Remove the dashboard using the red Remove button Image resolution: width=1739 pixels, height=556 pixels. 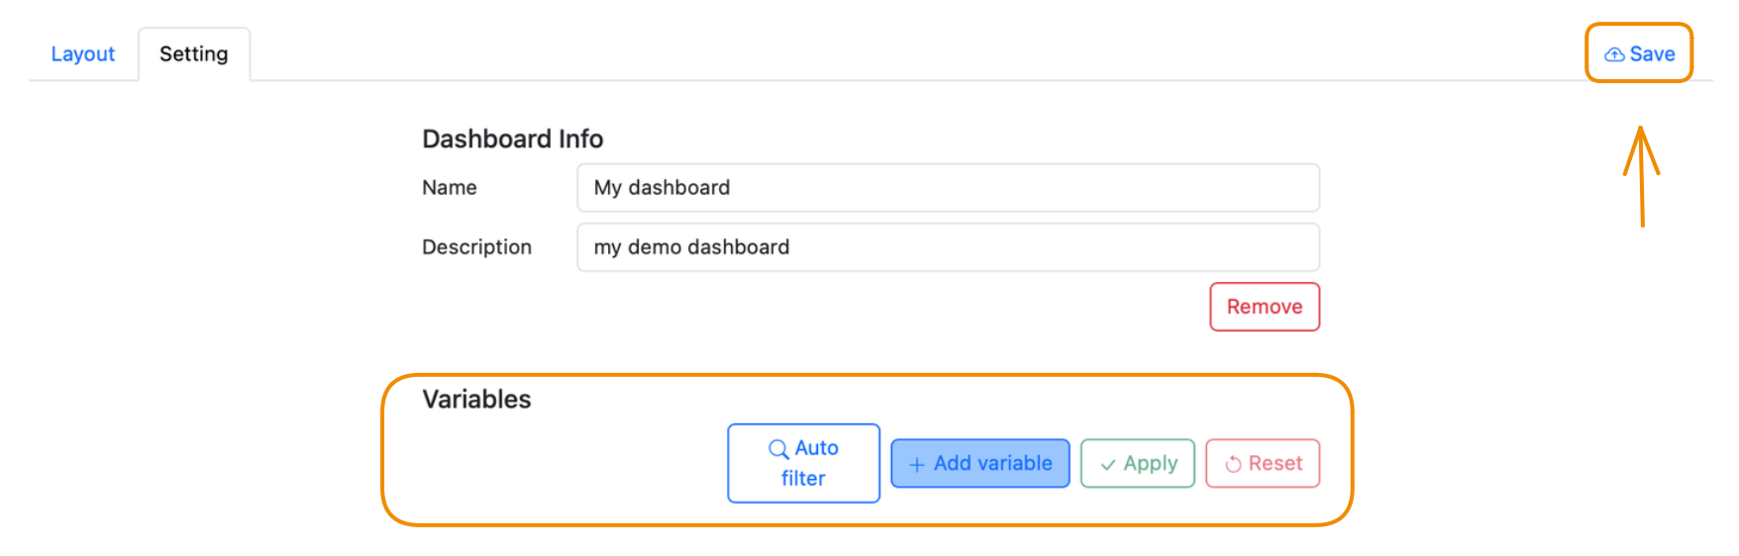click(1265, 307)
